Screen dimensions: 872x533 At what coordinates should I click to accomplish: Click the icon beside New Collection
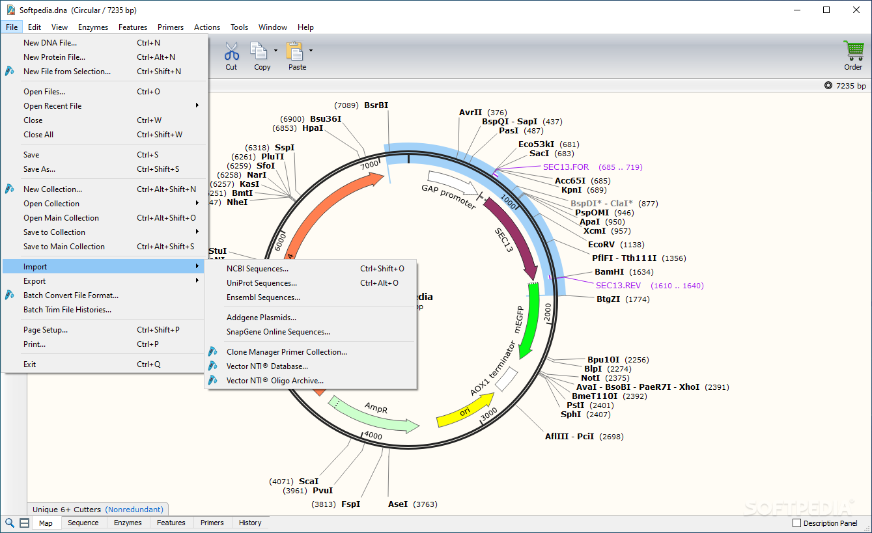point(10,189)
